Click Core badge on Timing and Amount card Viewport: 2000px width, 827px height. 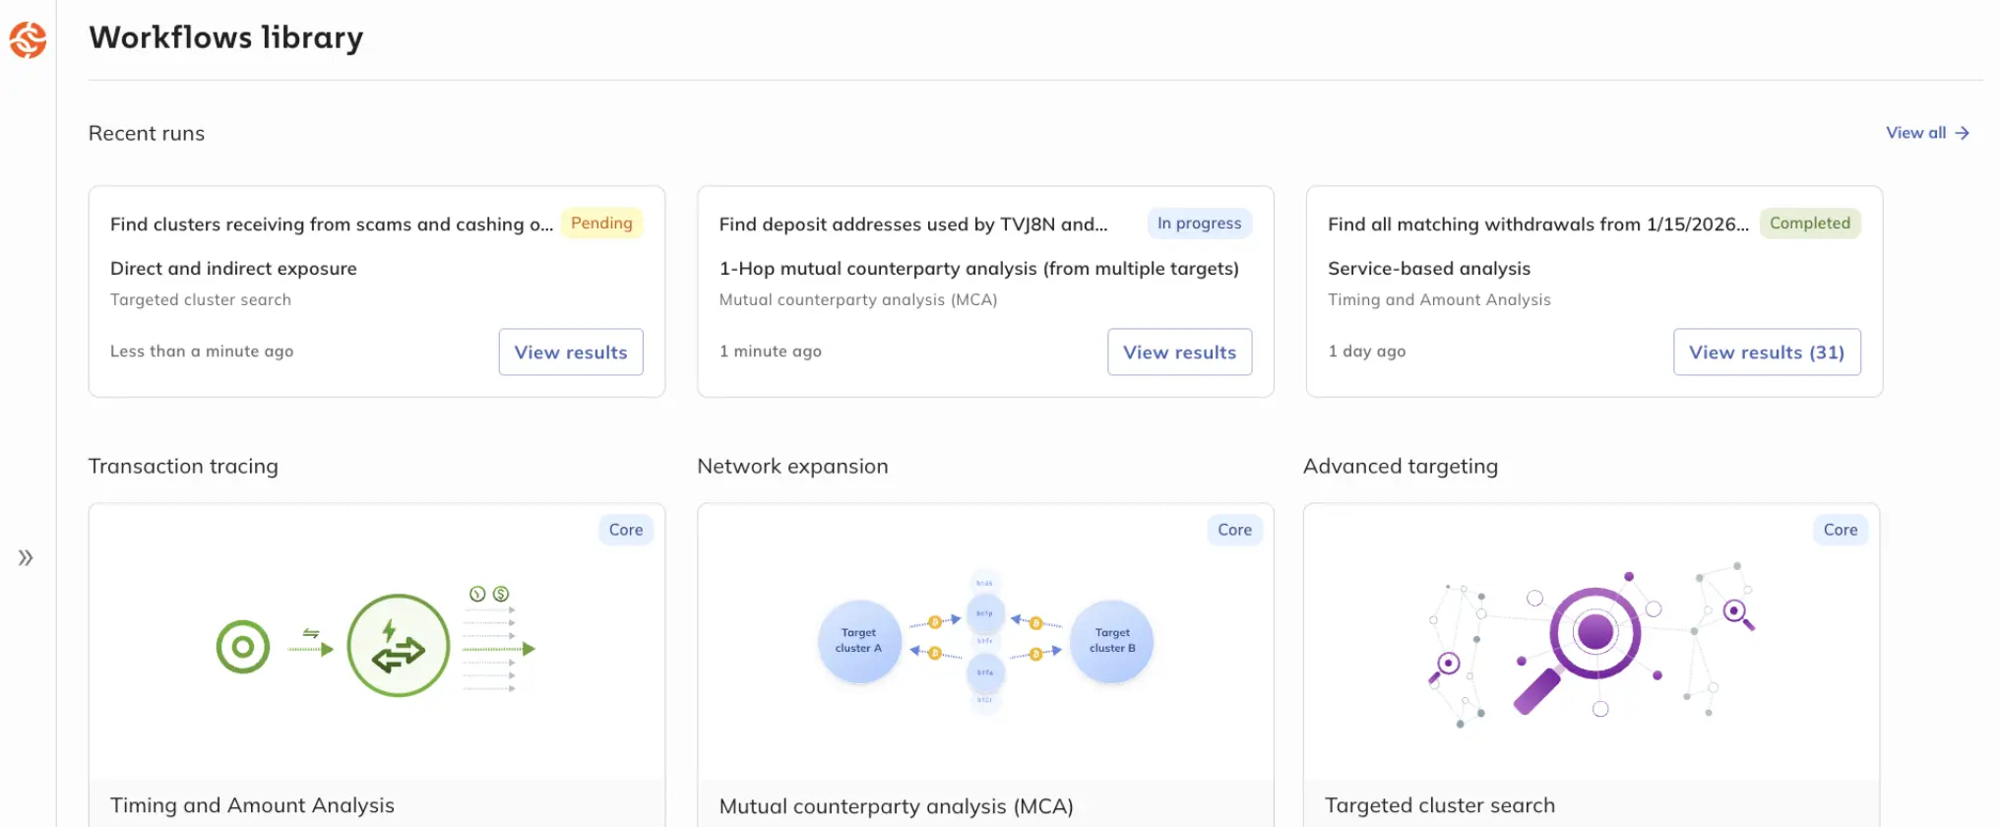pyautogui.click(x=625, y=530)
